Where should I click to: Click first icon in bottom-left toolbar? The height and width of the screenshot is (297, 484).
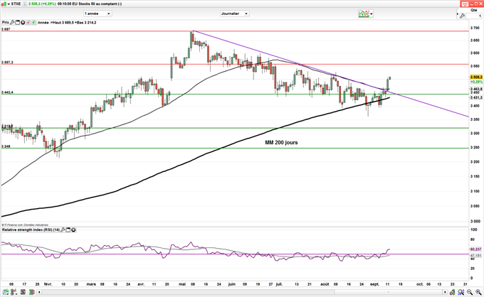(x=6, y=292)
